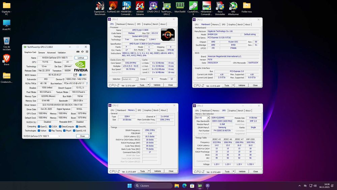Expand Tools dropdown arrow in CPU-Z CPU window
Image resolution: width=337 pixels, height=190 pixels.
pyautogui.click(x=148, y=85)
